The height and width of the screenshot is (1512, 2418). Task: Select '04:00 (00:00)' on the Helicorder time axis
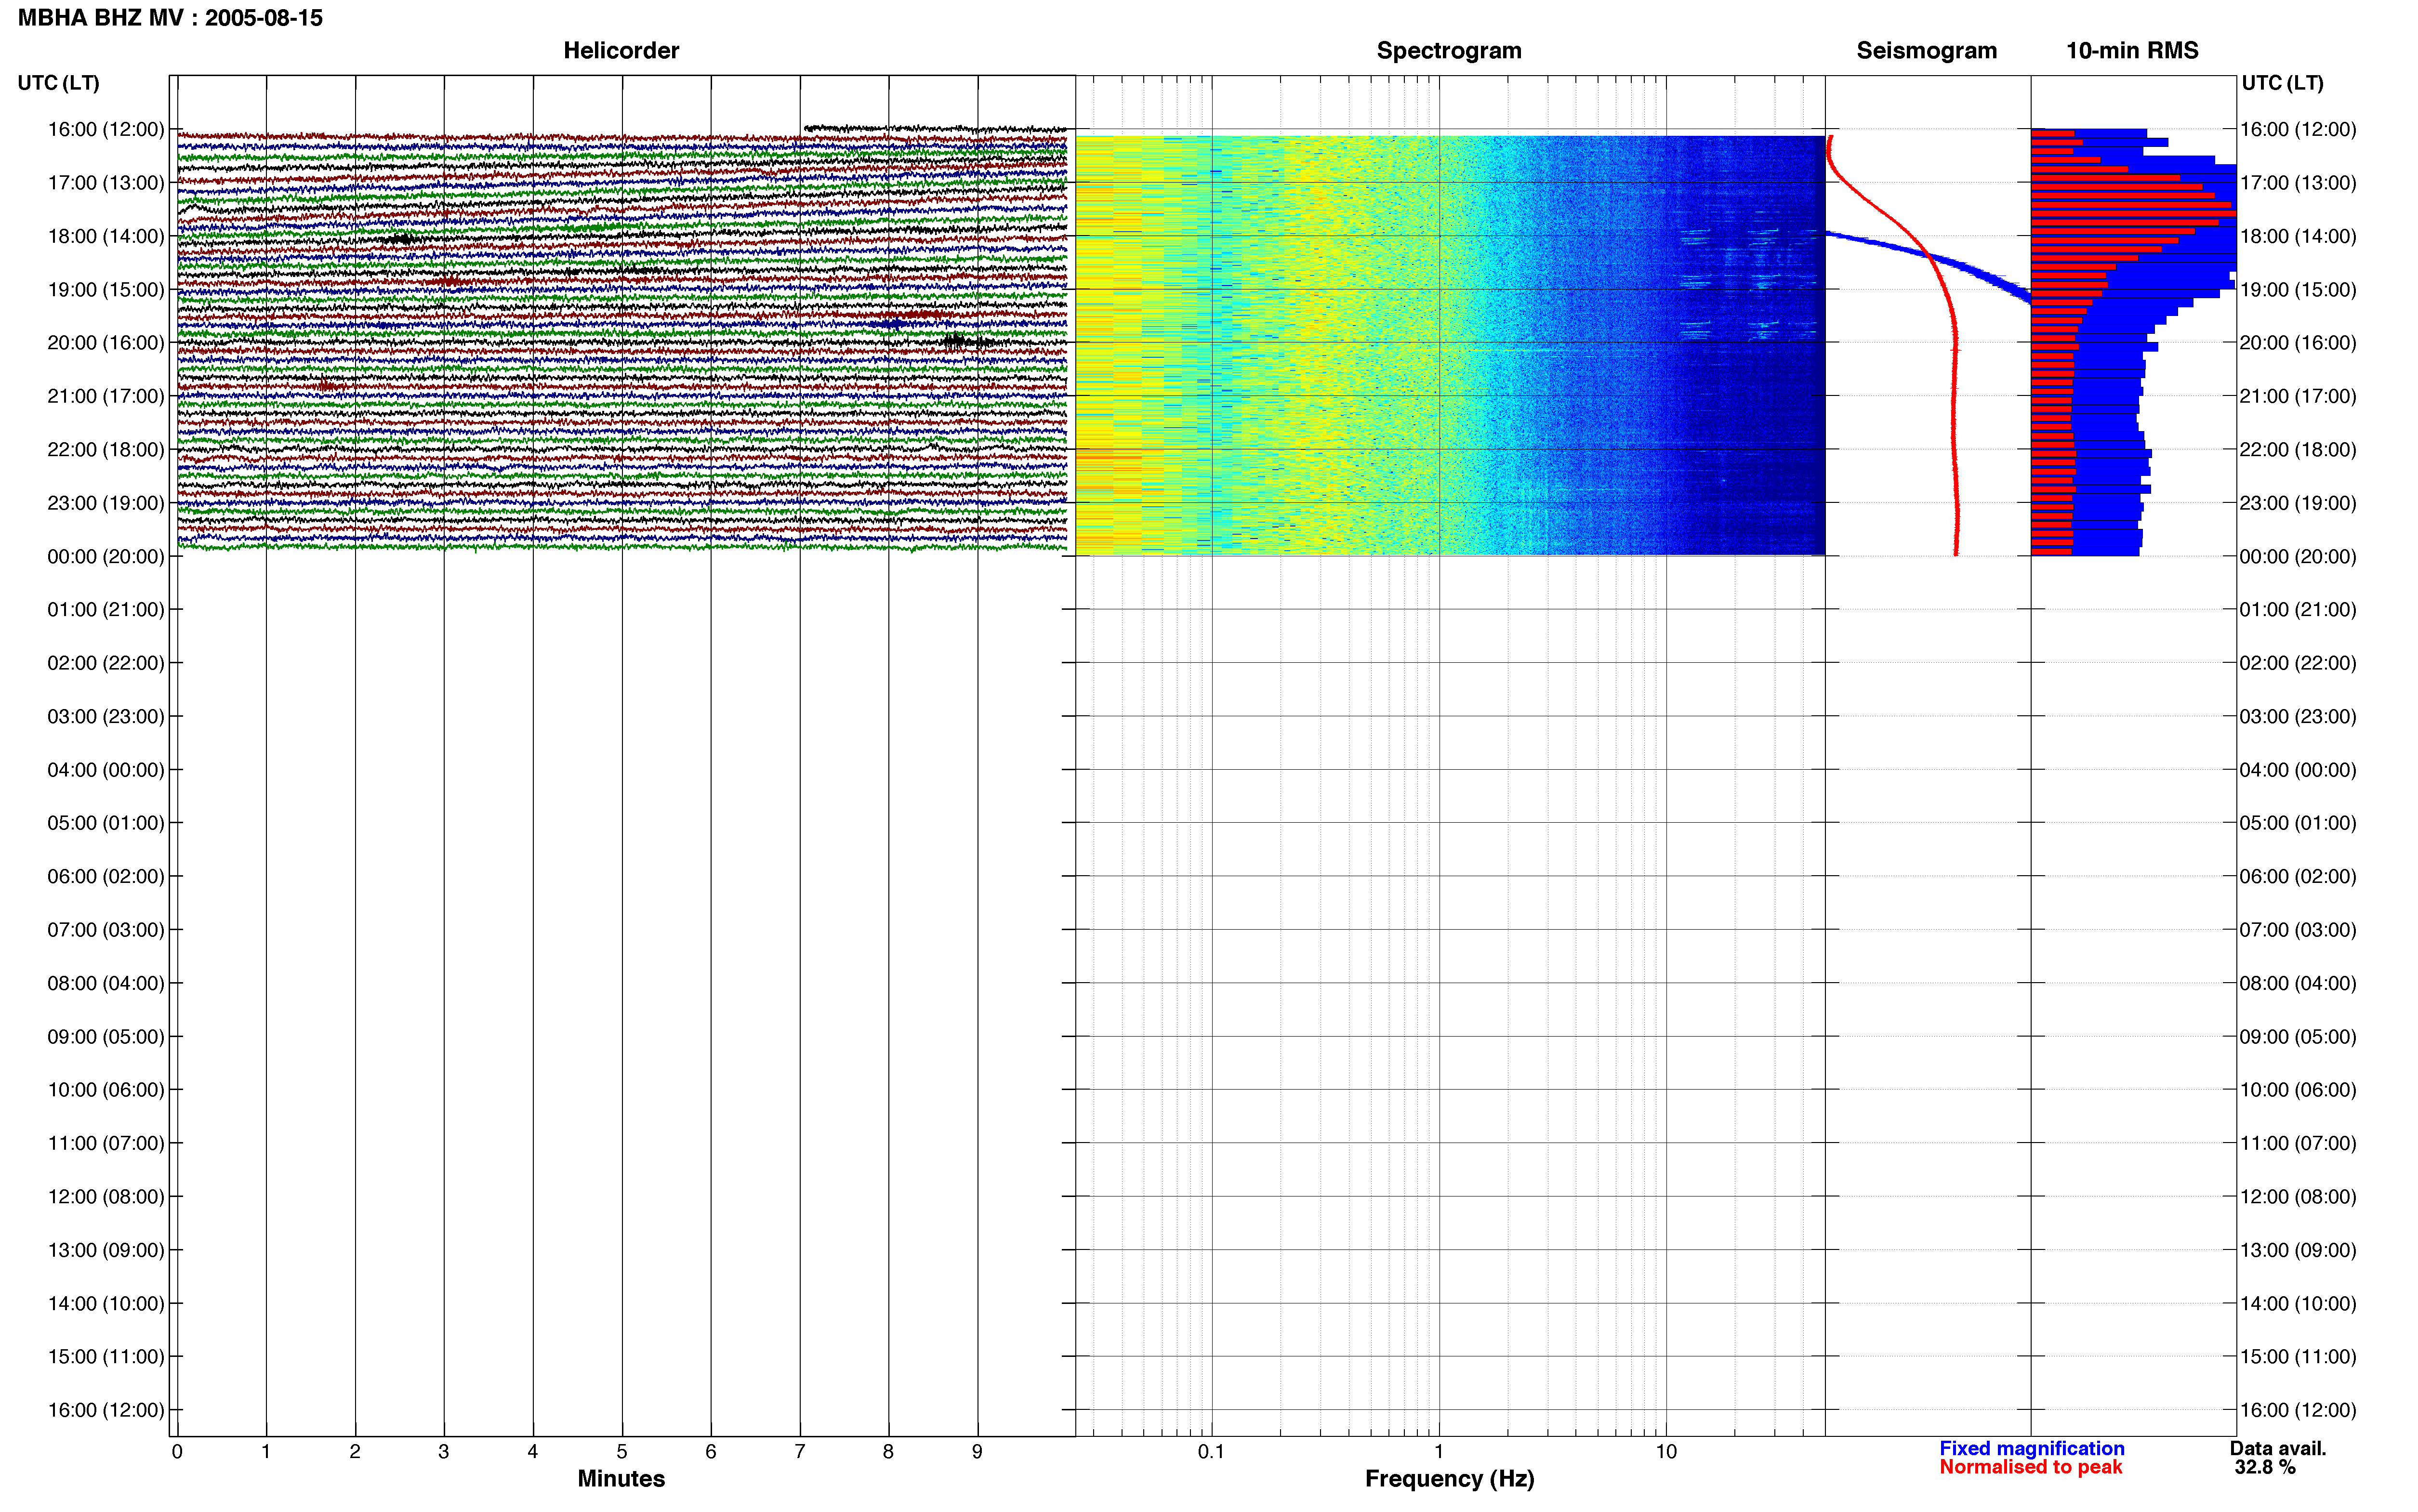[x=106, y=770]
